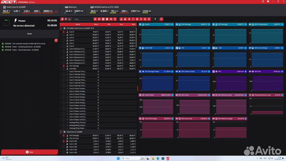286x161 pixels.
Task: Toggle power readings filter icon
Action: [x=129, y=19]
